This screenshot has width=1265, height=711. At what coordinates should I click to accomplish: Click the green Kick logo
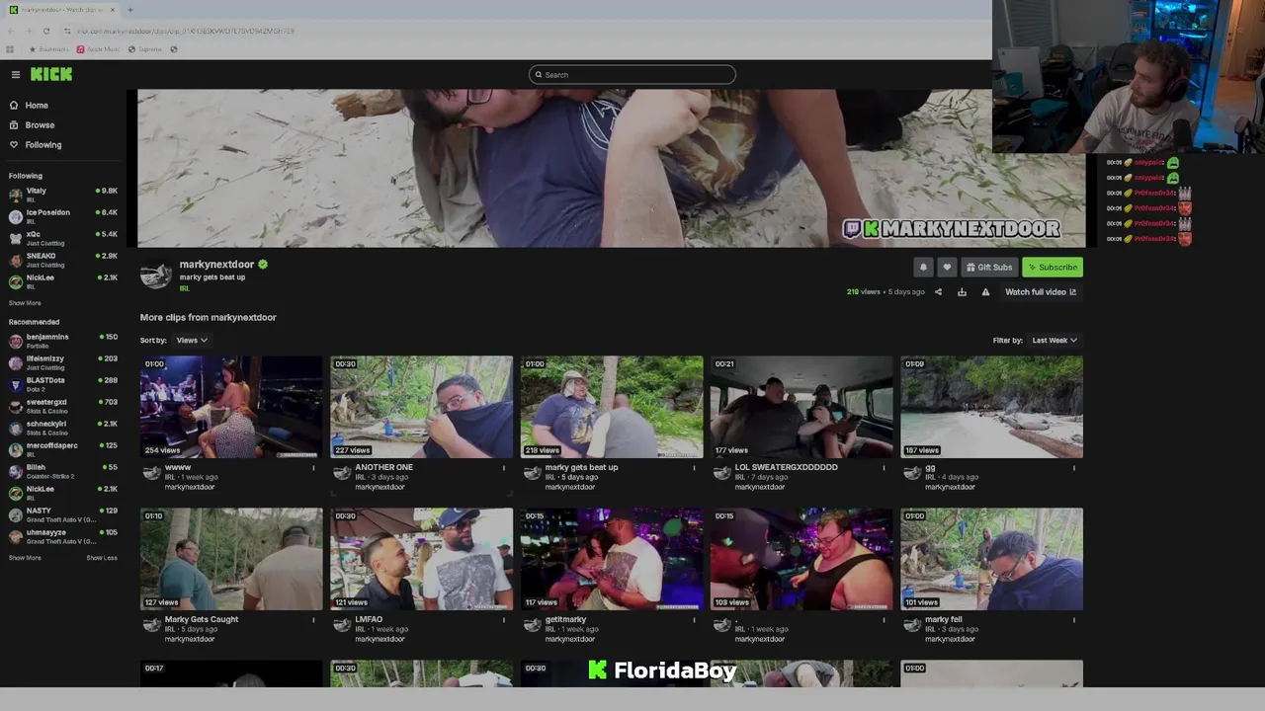51,74
